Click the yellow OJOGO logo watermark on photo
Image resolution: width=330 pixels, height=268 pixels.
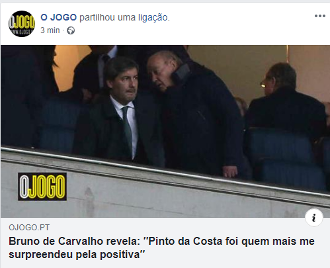point(42,187)
